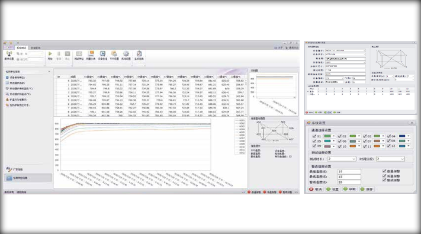421x234 pixels.
Task: Click the clock device info icon in the ribbon
Action: (x=102, y=54)
